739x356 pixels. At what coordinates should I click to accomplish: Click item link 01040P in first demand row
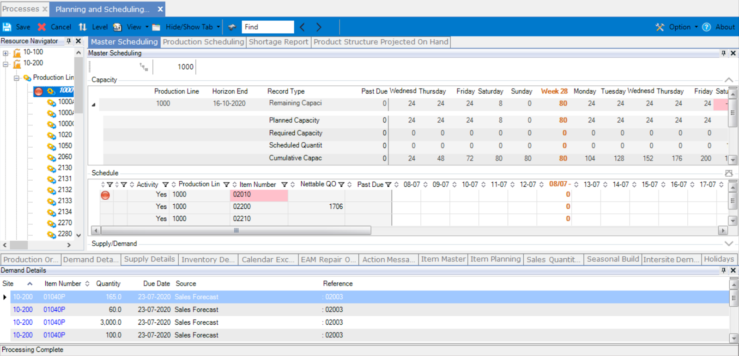(x=54, y=297)
